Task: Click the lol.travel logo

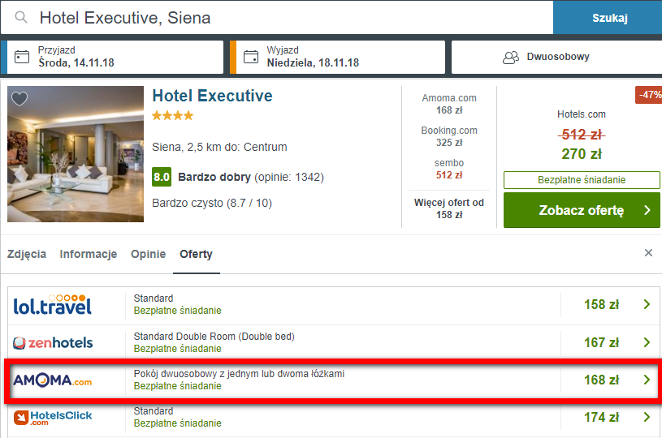Action: coord(52,305)
